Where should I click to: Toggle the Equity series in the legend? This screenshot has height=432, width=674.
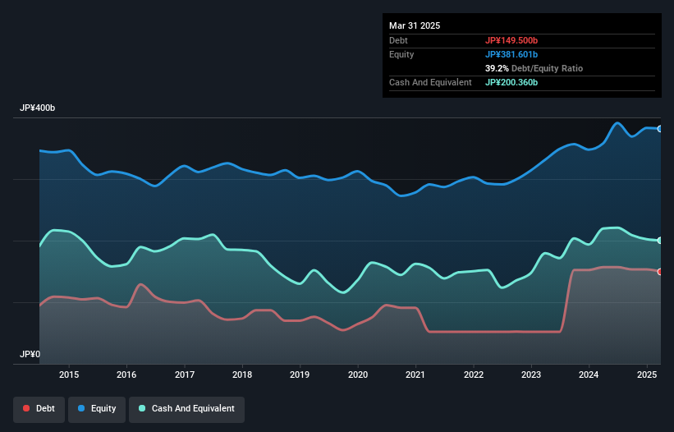coord(95,408)
